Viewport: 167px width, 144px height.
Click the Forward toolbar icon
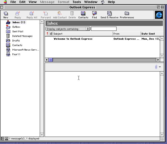46,13
